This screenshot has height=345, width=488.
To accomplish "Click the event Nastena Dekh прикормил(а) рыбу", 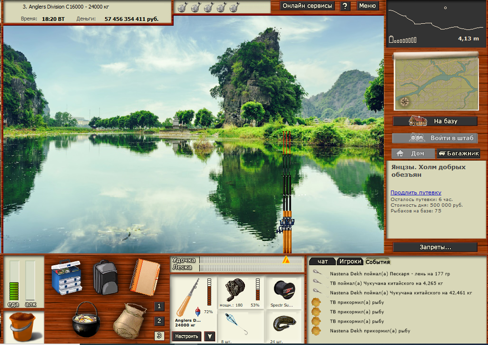I will point(370,331).
